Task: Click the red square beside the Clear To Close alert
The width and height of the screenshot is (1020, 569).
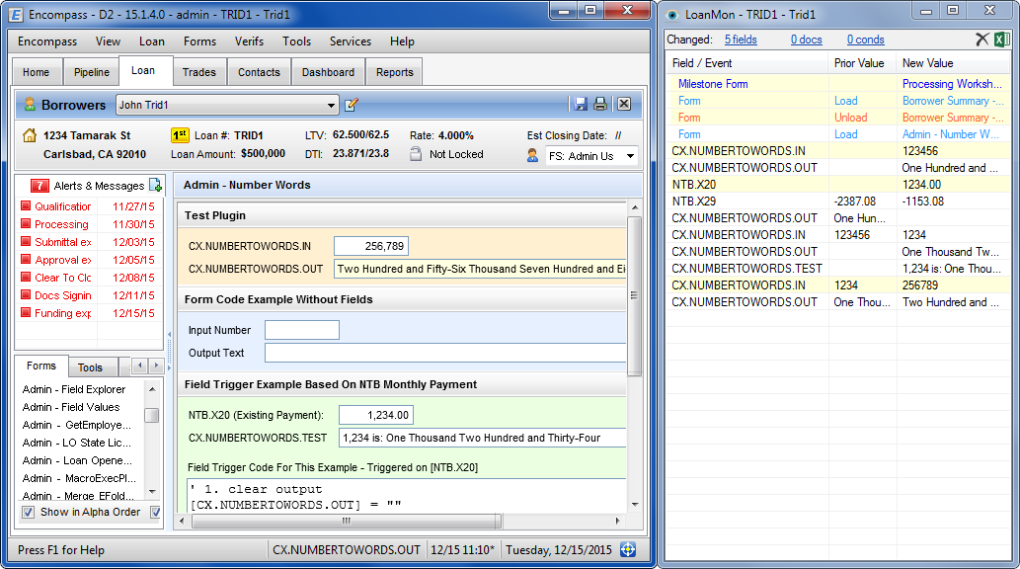Action: coord(26,278)
